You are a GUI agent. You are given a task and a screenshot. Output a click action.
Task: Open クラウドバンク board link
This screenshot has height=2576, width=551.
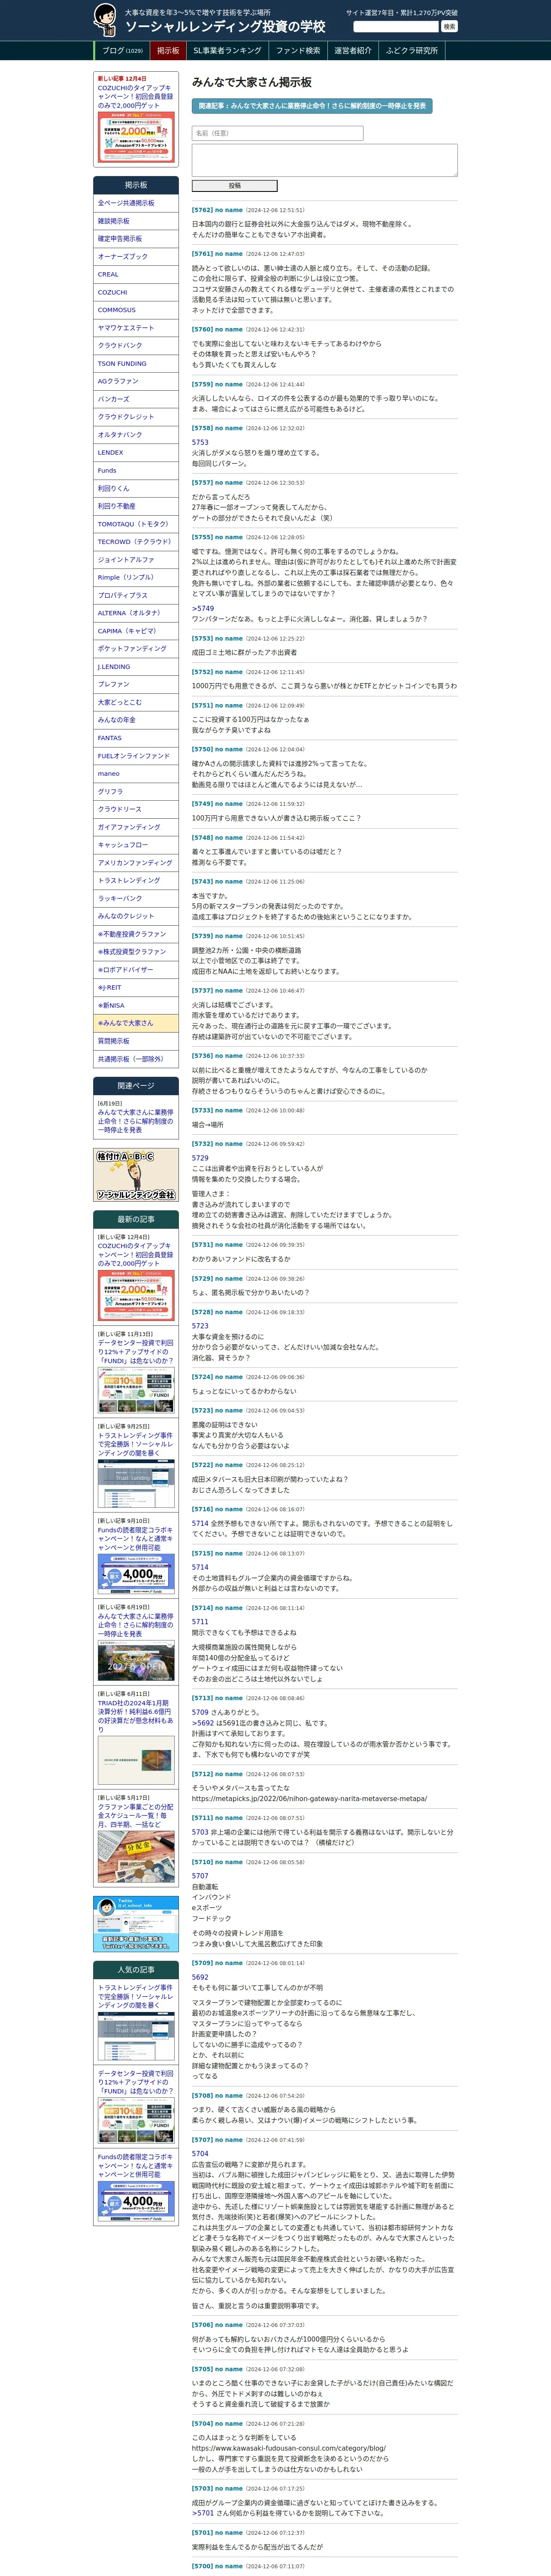point(136,346)
